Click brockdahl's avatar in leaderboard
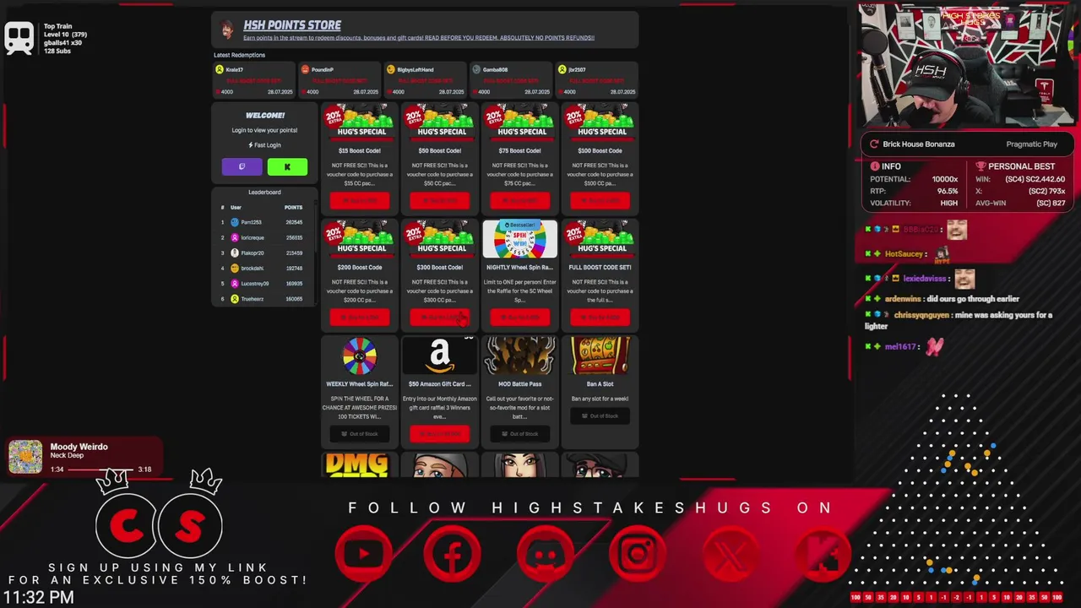Screen dimensions: 1081x608 pyautogui.click(x=235, y=268)
